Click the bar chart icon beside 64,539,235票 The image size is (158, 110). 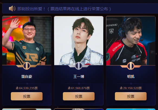pos(17,88)
